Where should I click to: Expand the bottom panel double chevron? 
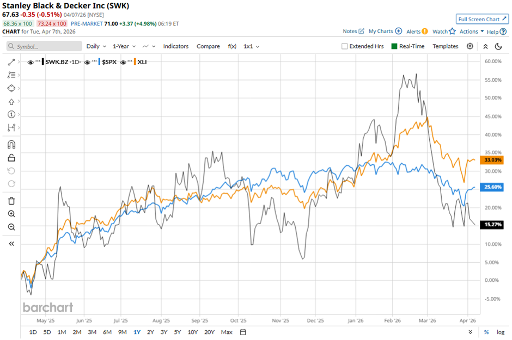tap(470, 332)
